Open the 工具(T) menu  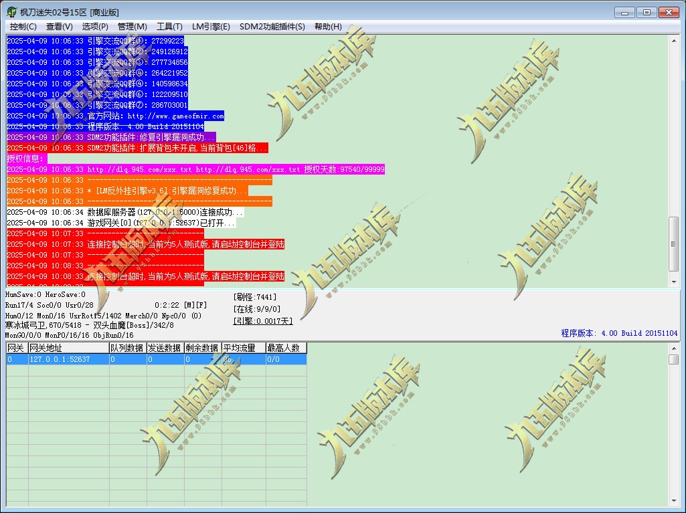click(169, 27)
